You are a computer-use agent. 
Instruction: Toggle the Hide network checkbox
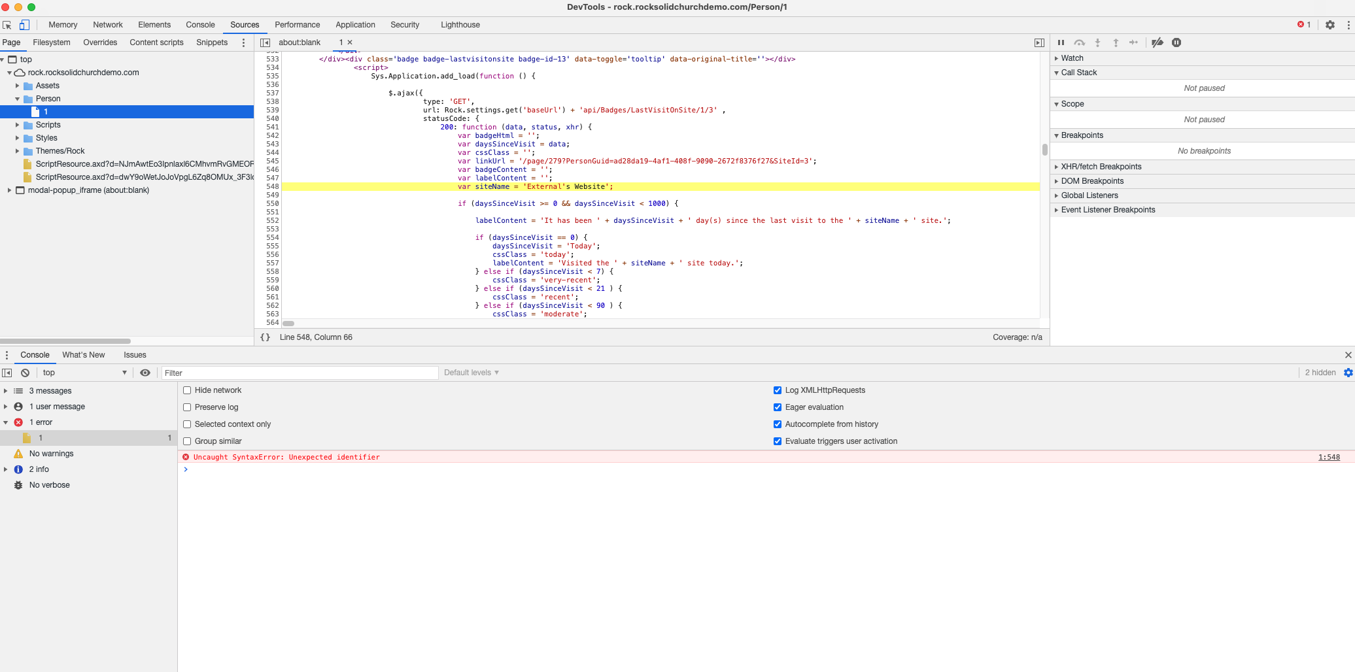click(188, 390)
